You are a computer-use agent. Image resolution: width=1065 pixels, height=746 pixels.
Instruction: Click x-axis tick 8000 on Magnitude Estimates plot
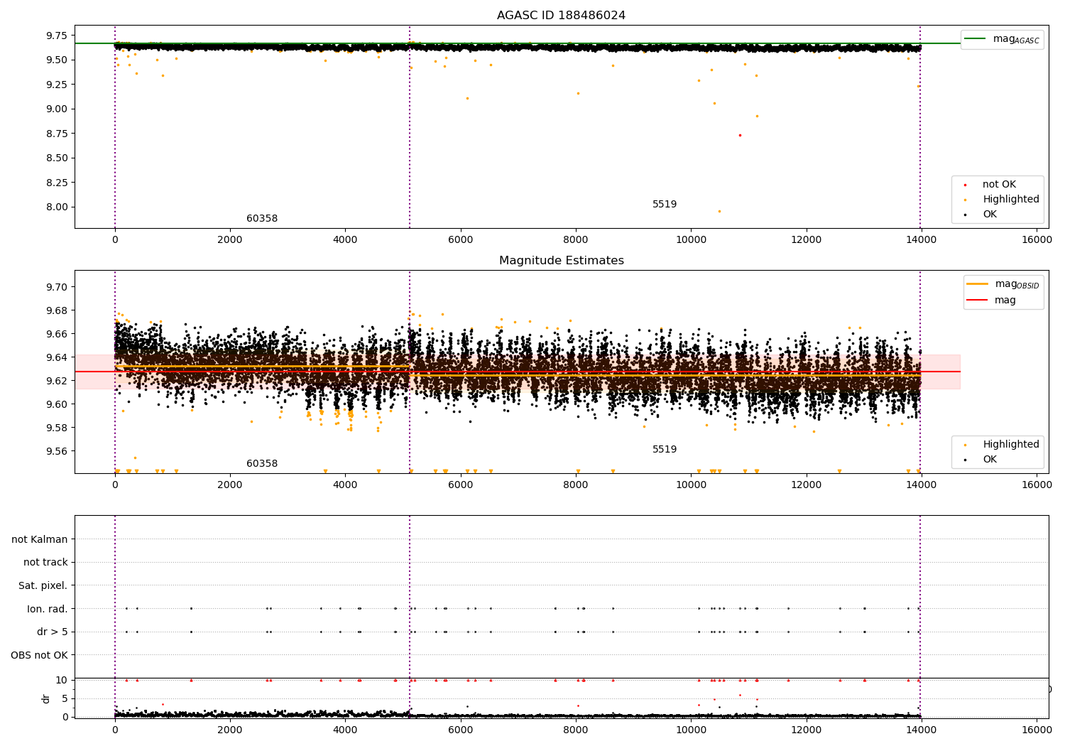click(576, 485)
